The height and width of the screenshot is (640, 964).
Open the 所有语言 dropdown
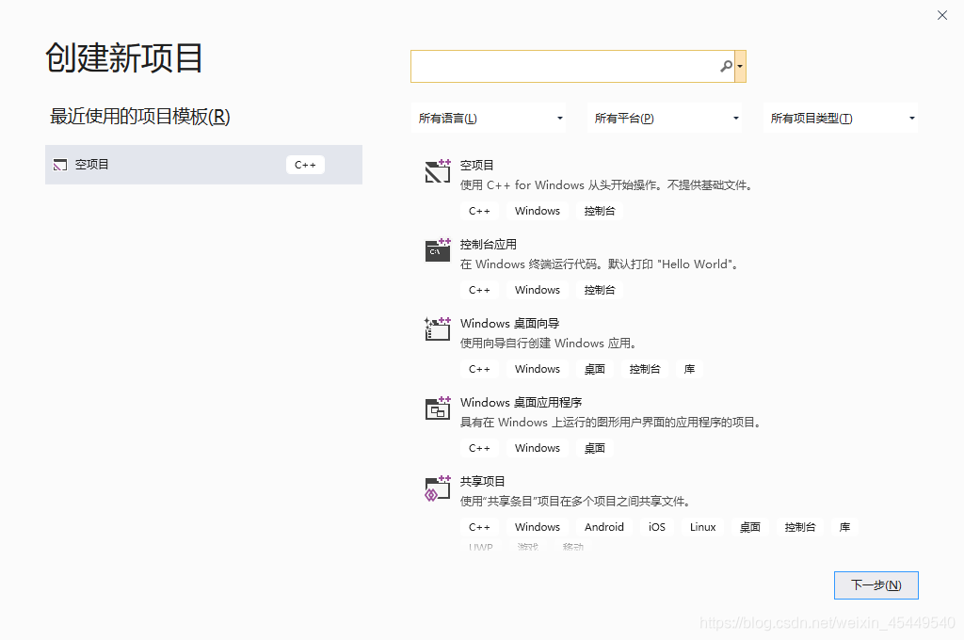tap(490, 118)
